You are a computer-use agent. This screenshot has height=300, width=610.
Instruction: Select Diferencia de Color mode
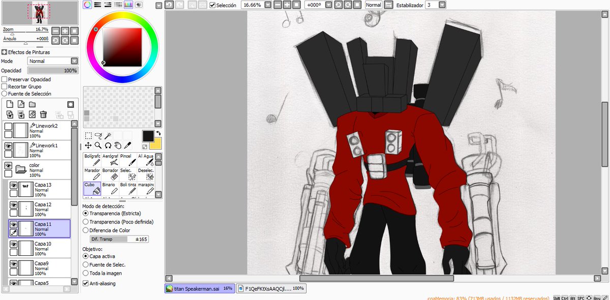click(85, 230)
